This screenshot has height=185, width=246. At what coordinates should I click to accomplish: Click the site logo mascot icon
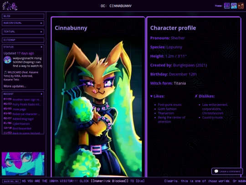pyautogui.click(x=10, y=6)
